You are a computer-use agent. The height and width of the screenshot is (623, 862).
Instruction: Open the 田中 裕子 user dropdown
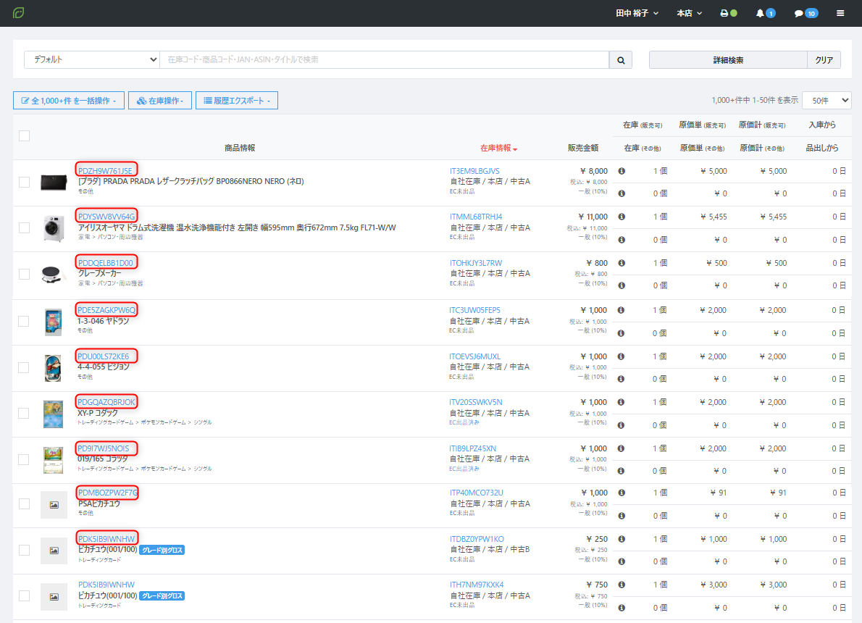[637, 13]
